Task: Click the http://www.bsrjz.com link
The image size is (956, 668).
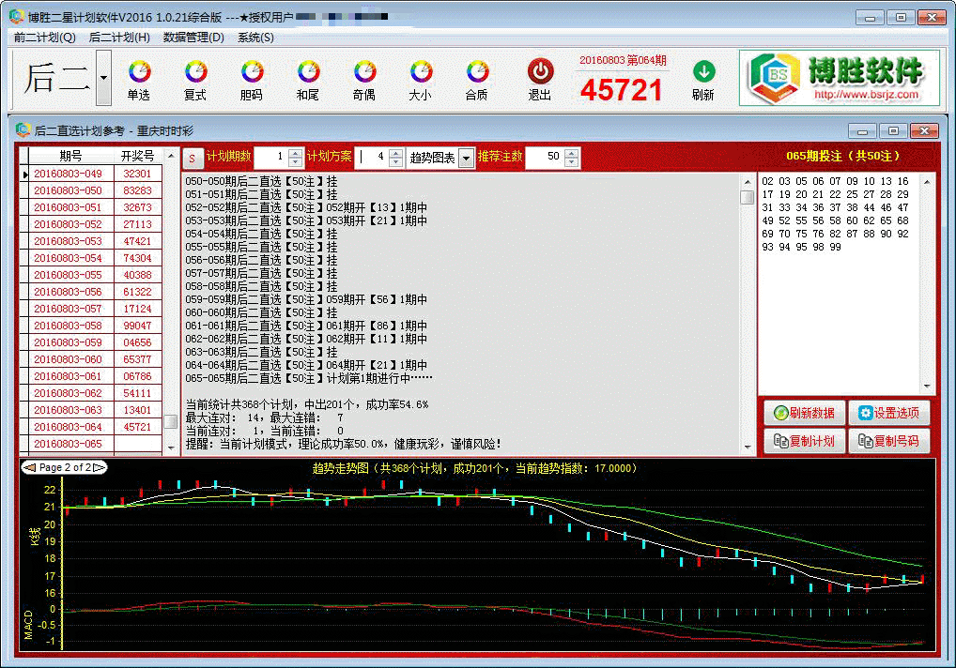Action: [x=866, y=95]
